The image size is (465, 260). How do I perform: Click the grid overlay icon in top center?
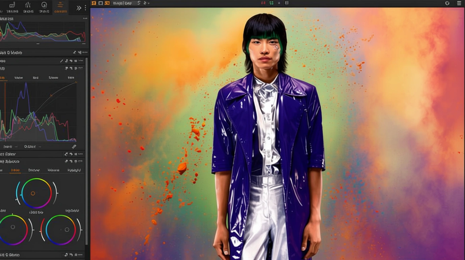287,3
